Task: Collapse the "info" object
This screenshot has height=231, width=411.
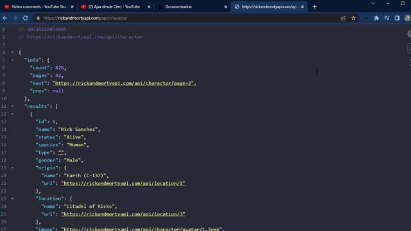Action: (12, 60)
